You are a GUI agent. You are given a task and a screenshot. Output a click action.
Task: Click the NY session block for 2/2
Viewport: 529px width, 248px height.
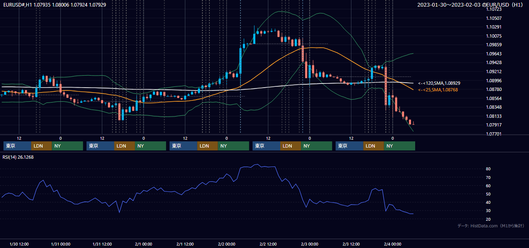point(317,146)
